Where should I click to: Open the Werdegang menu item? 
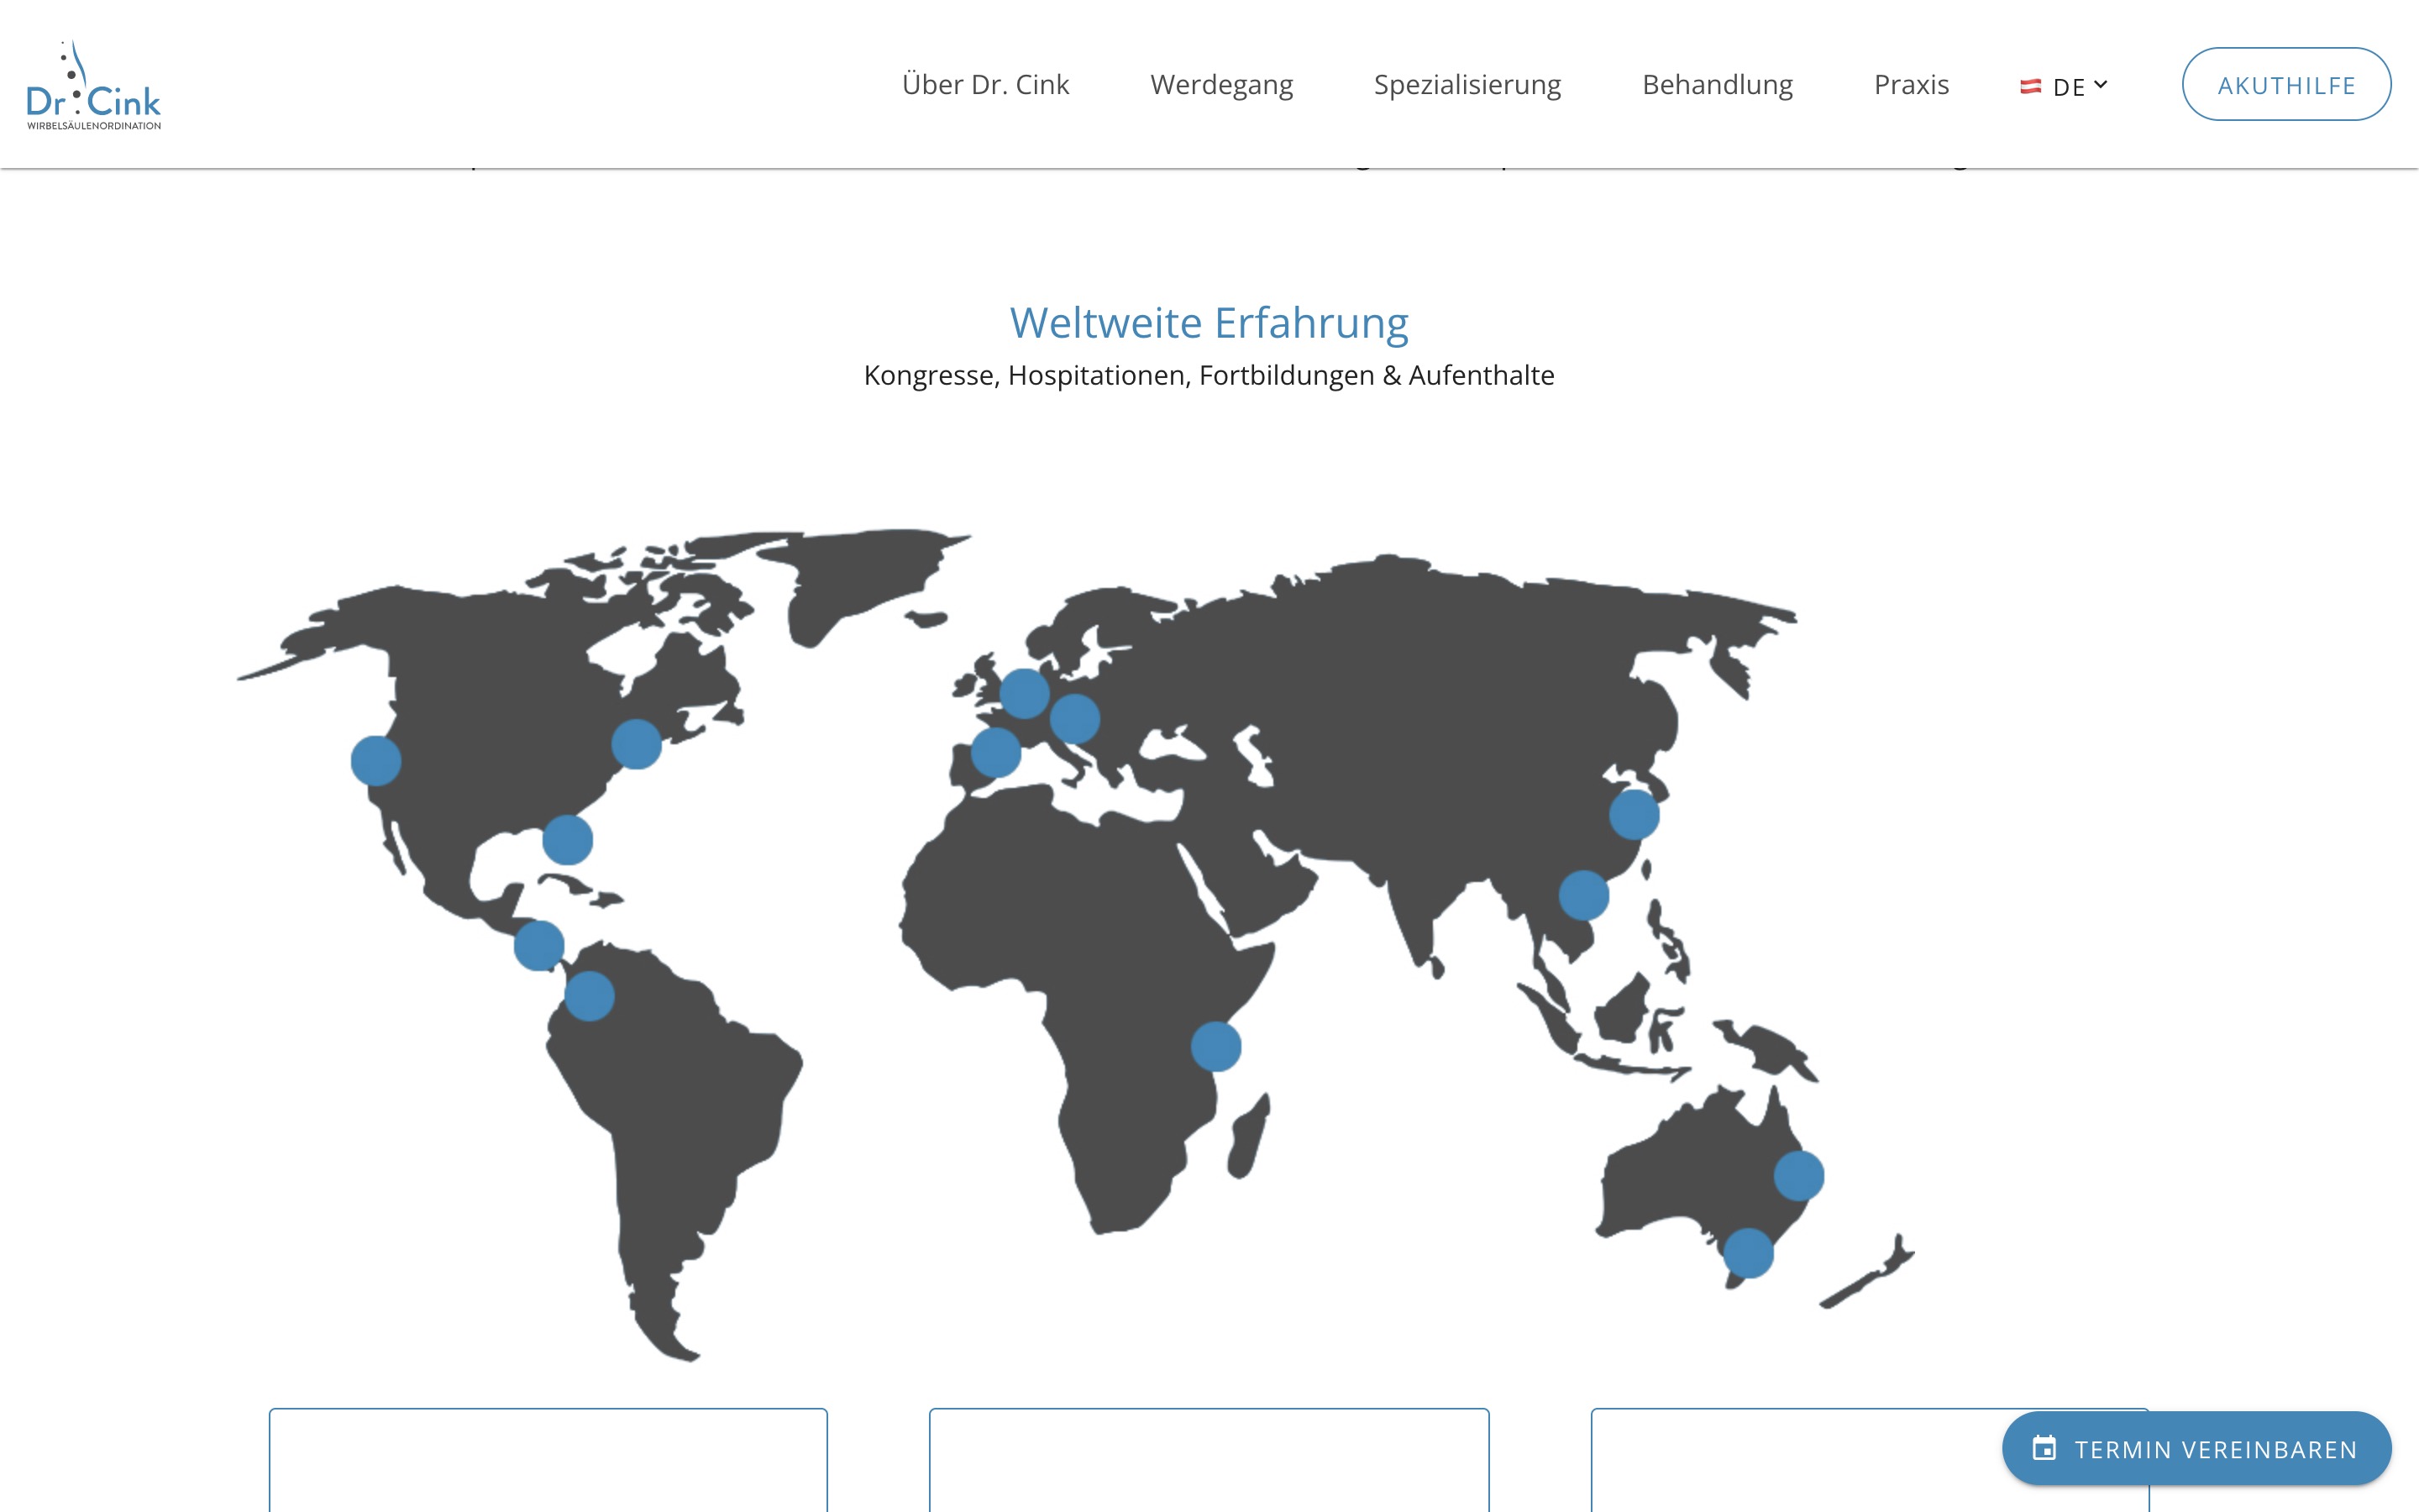[1220, 85]
